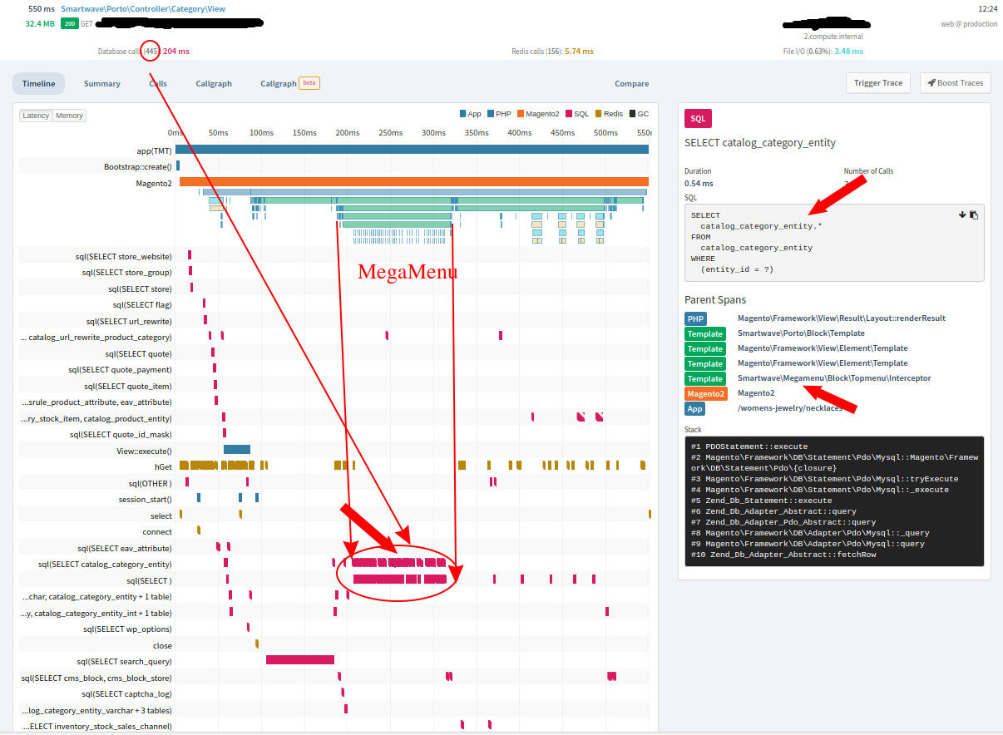
Task: Click the /womens-jewelry/necklaces parent span
Action: [790, 408]
